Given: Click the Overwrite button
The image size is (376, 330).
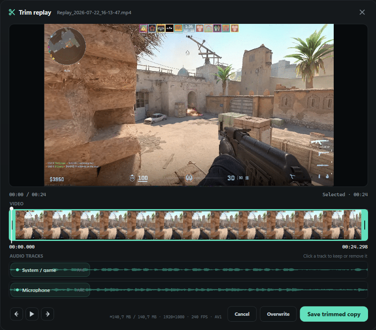Looking at the screenshot, I should [x=278, y=314].
